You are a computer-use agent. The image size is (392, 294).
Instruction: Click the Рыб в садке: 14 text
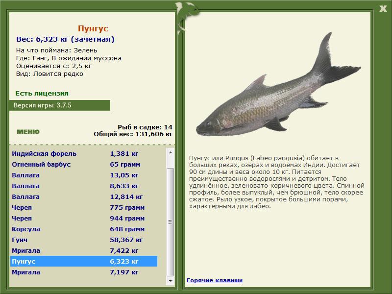(x=145, y=127)
